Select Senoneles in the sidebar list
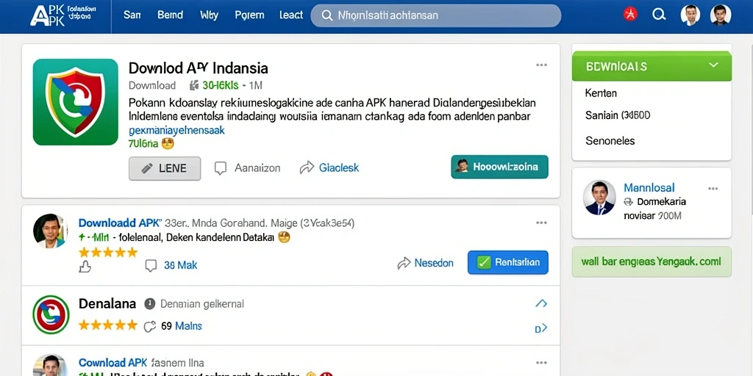 point(610,140)
